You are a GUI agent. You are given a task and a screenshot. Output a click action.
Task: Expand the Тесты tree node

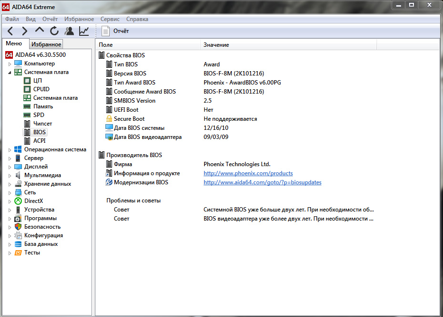10,253
